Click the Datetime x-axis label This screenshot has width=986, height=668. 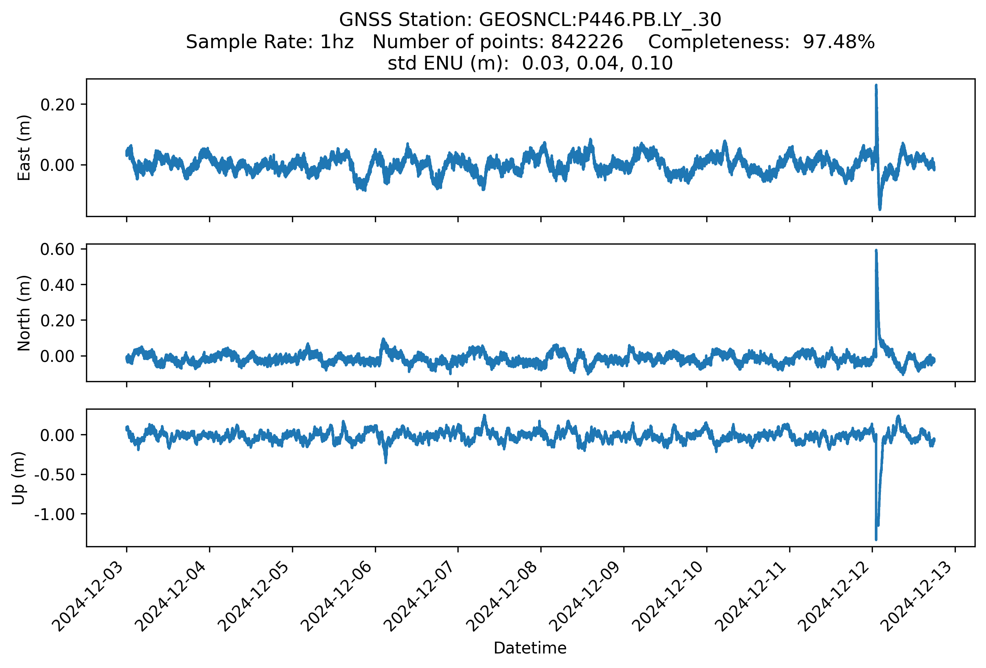(530, 648)
